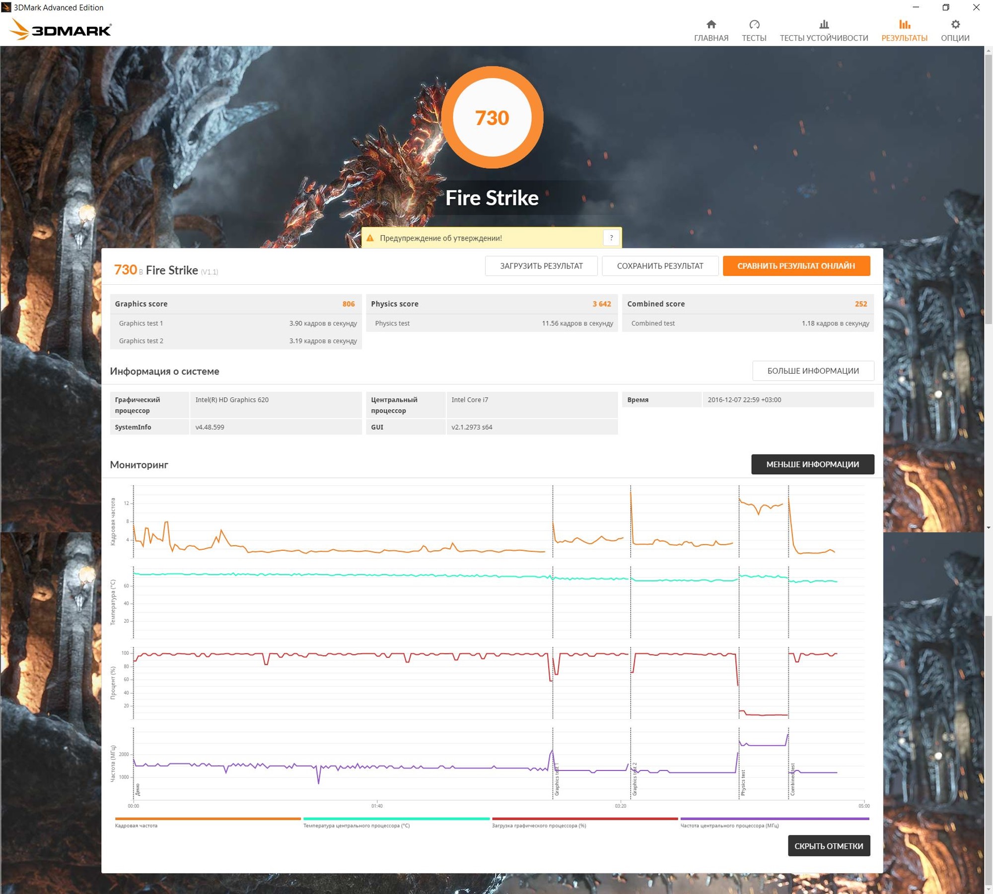
Task: Click Intel Core i7 value
Action: (x=470, y=399)
